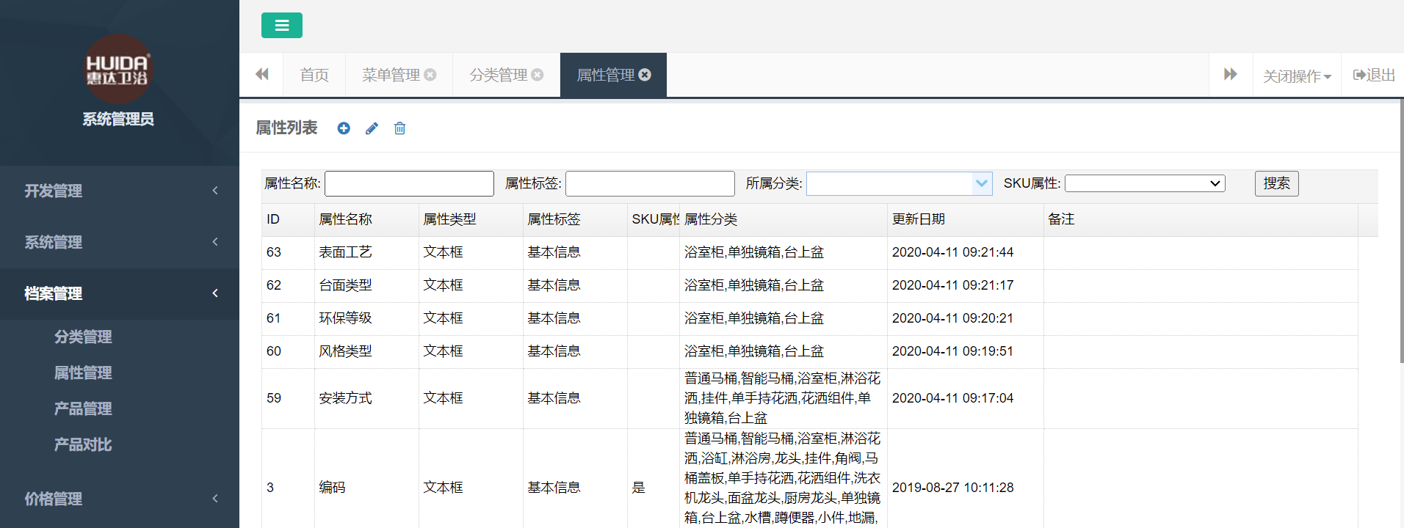Click the tabs scroll-left double arrow
This screenshot has height=528, width=1404.
(261, 74)
